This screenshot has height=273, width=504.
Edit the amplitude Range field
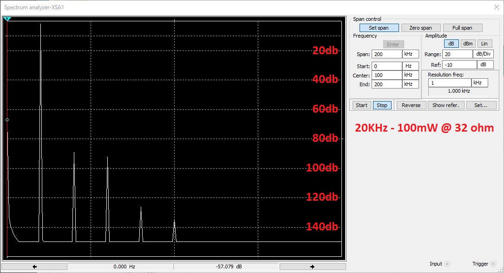point(458,54)
